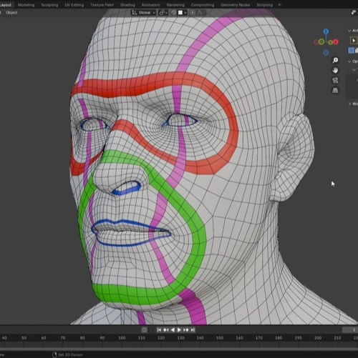Switch to the Texture Paint workspace tab
Viewport: 358px width, 358px height.
point(102,5)
